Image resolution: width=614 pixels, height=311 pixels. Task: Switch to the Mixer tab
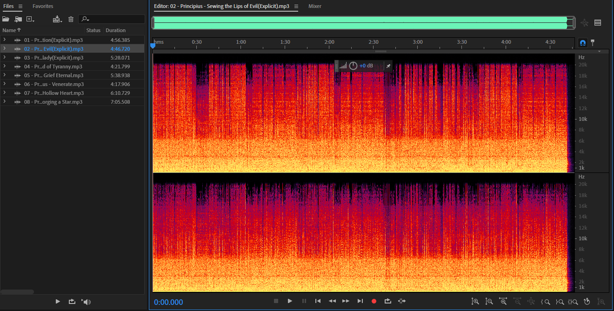(x=315, y=6)
